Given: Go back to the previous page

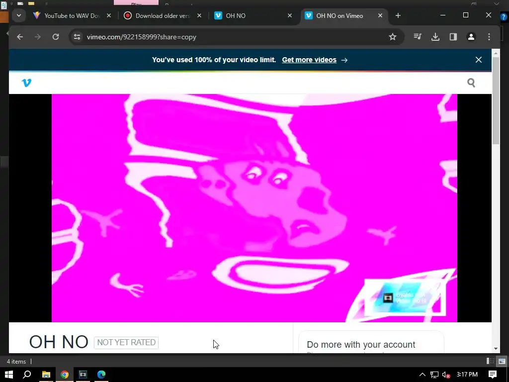Looking at the screenshot, I should pos(20,37).
